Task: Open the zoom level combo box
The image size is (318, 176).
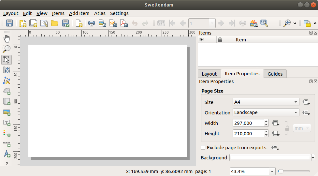Action: [272, 171]
